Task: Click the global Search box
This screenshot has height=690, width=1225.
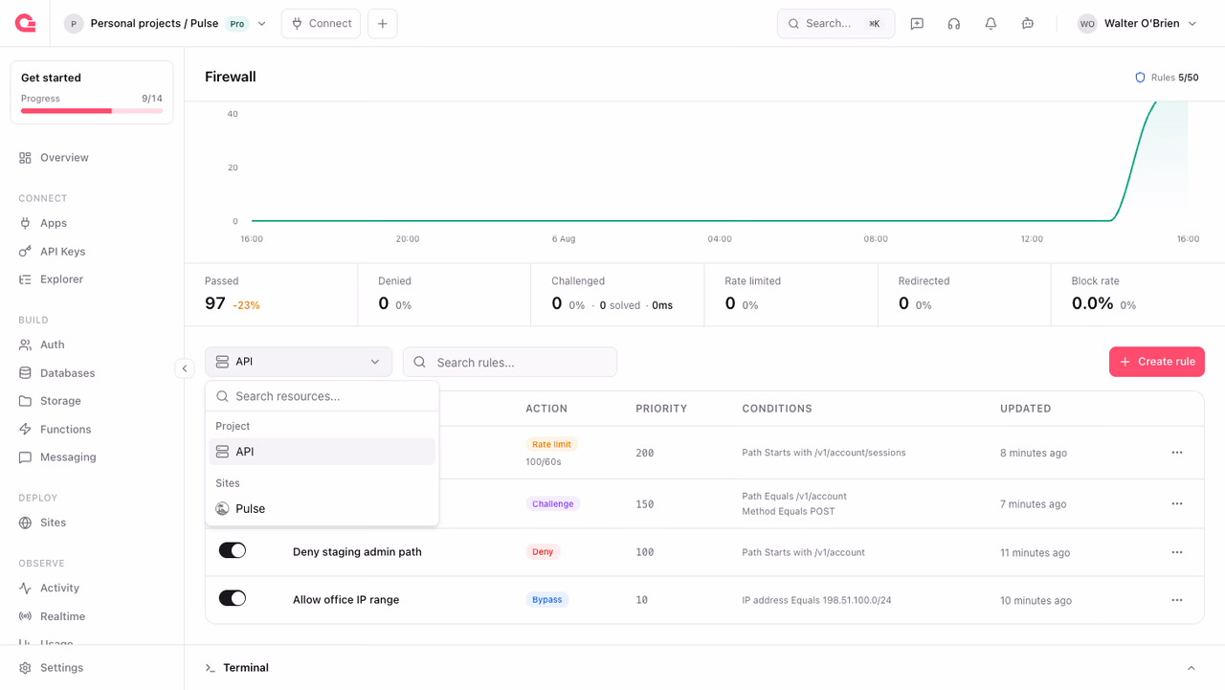Action: [x=835, y=24]
